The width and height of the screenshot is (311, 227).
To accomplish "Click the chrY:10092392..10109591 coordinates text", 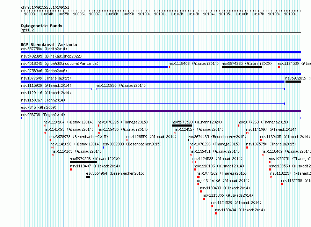I will click(45, 8).
